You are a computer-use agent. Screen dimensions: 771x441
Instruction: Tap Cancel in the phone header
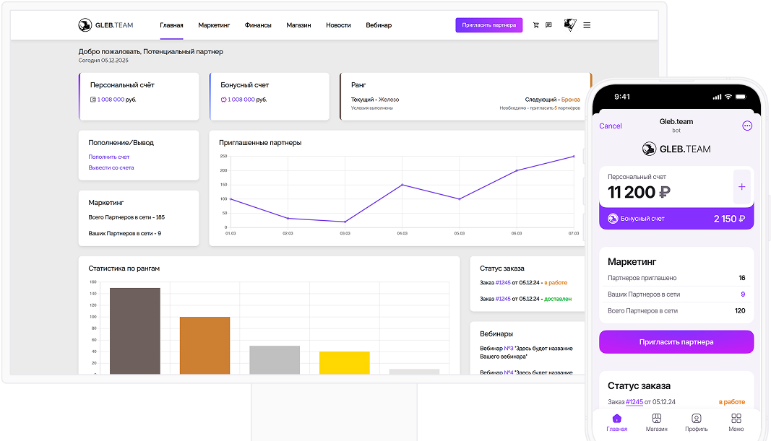611,126
